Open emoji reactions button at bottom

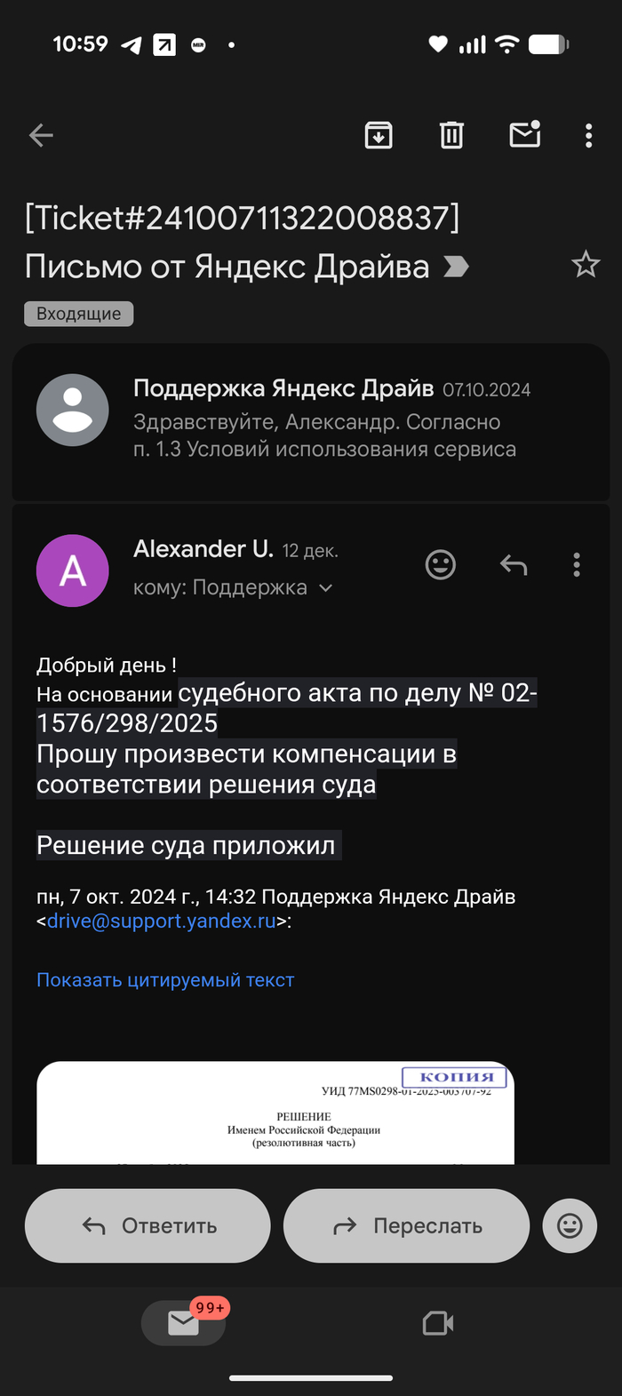(x=570, y=1226)
